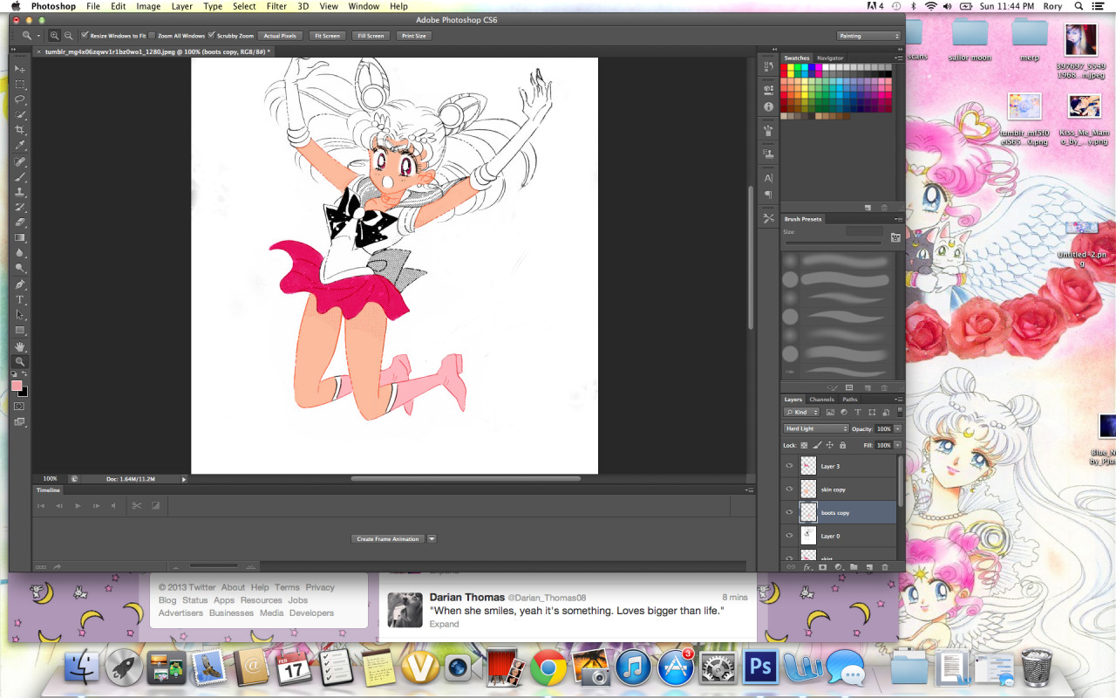Click the Print Size button

point(413,36)
